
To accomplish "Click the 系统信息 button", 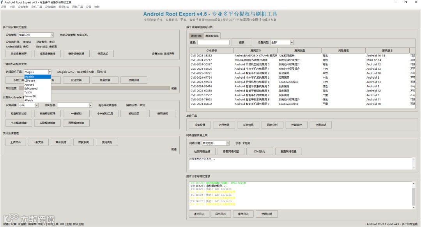I will click(248, 125).
